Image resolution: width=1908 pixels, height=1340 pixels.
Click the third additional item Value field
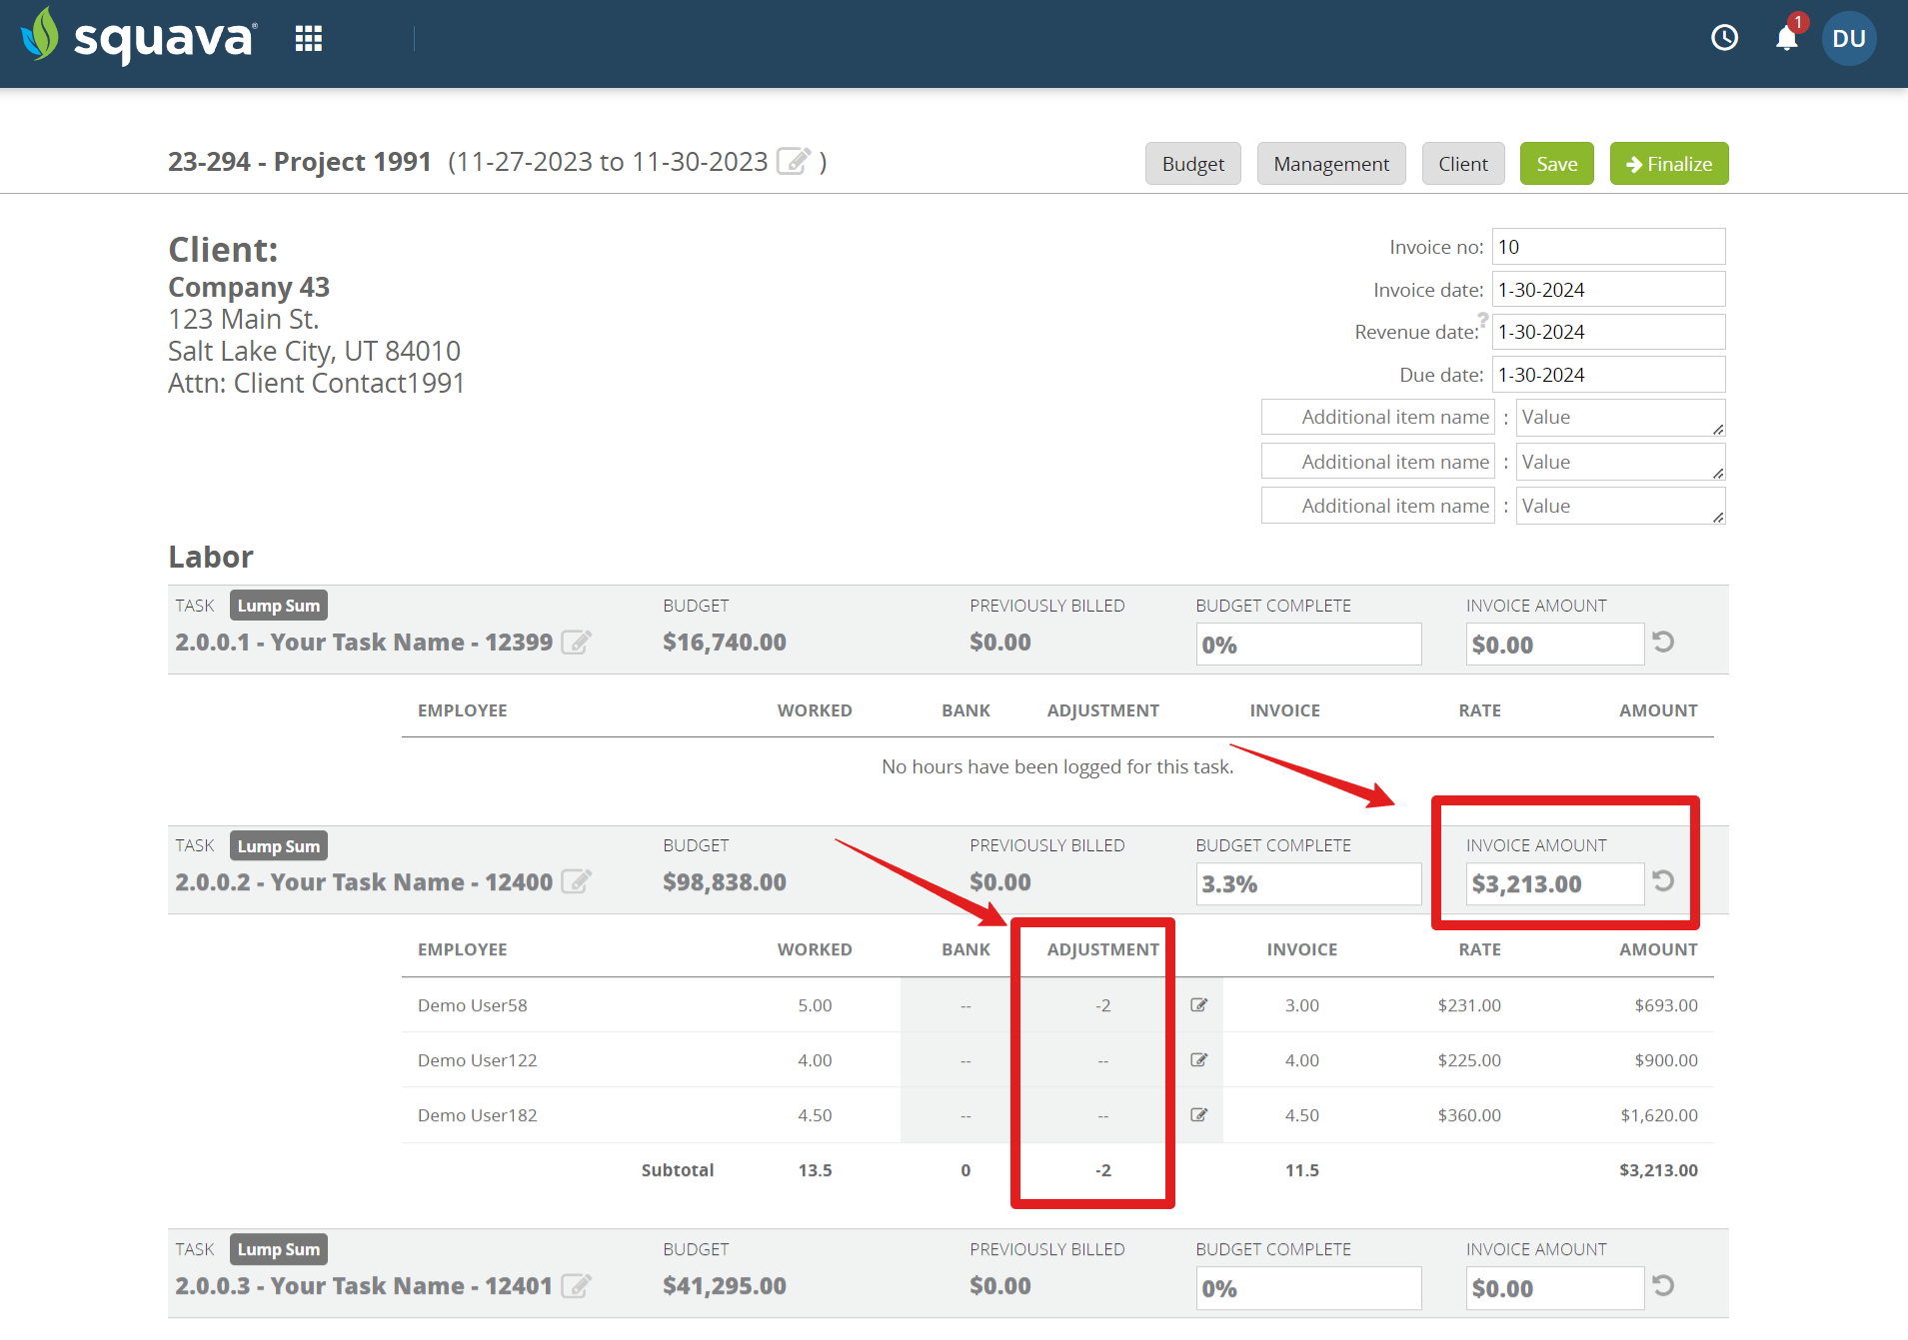click(1620, 506)
